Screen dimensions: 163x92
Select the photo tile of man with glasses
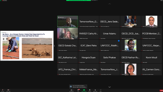tap(131, 46)
